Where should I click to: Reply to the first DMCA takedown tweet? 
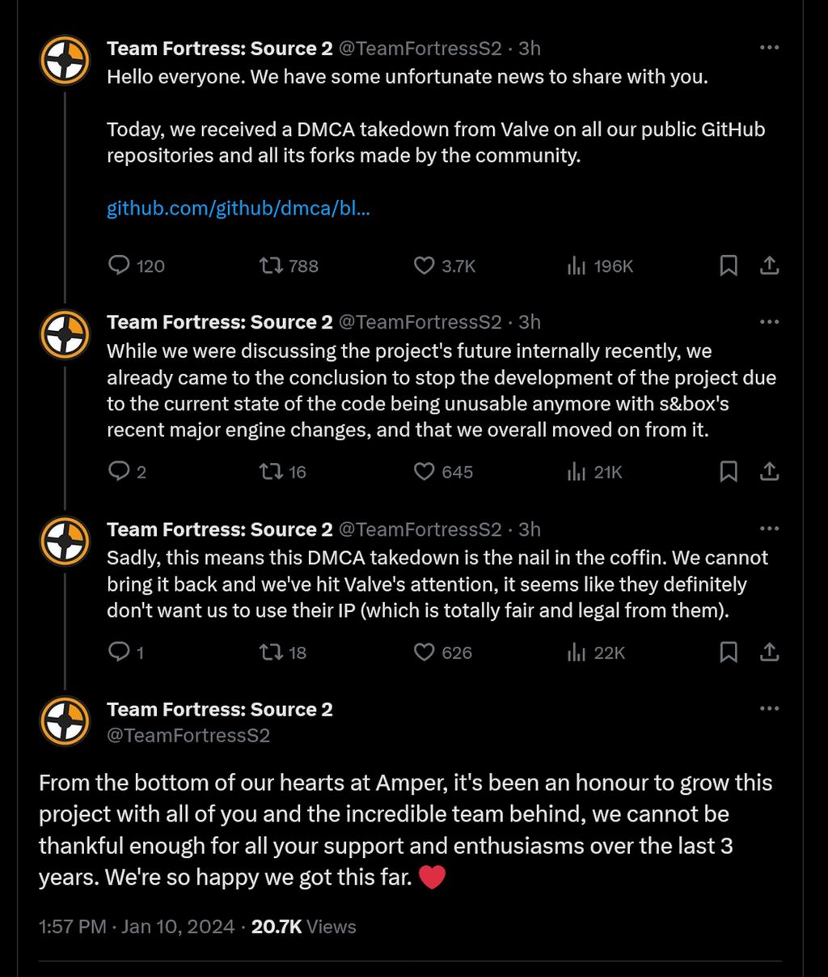(120, 265)
